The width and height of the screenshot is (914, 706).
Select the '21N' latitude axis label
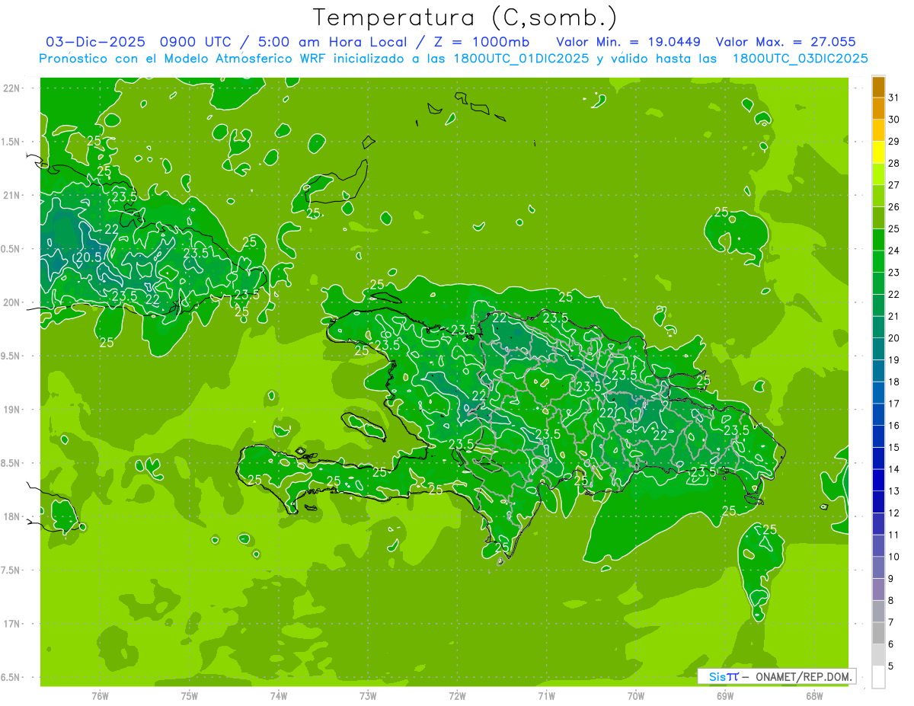point(12,195)
